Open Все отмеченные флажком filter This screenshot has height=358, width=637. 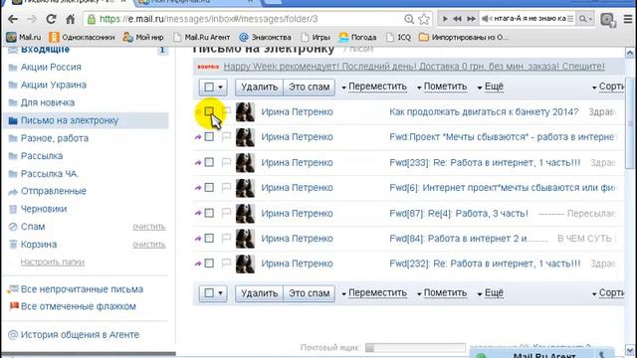[78, 306]
